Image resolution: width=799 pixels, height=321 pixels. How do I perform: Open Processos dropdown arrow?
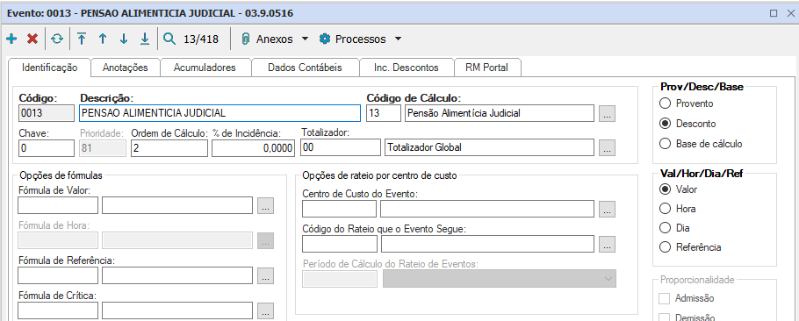[x=398, y=39]
